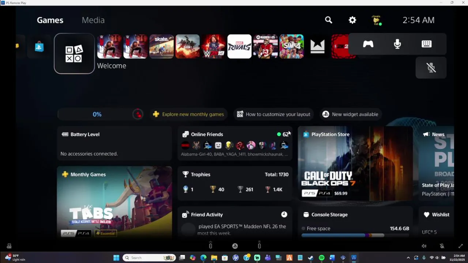Open Explore new monthly games
468x263 pixels.
tap(188, 114)
